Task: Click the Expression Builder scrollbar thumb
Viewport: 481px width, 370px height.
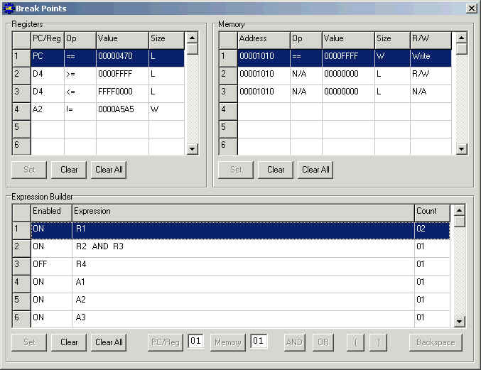Action: point(459,222)
